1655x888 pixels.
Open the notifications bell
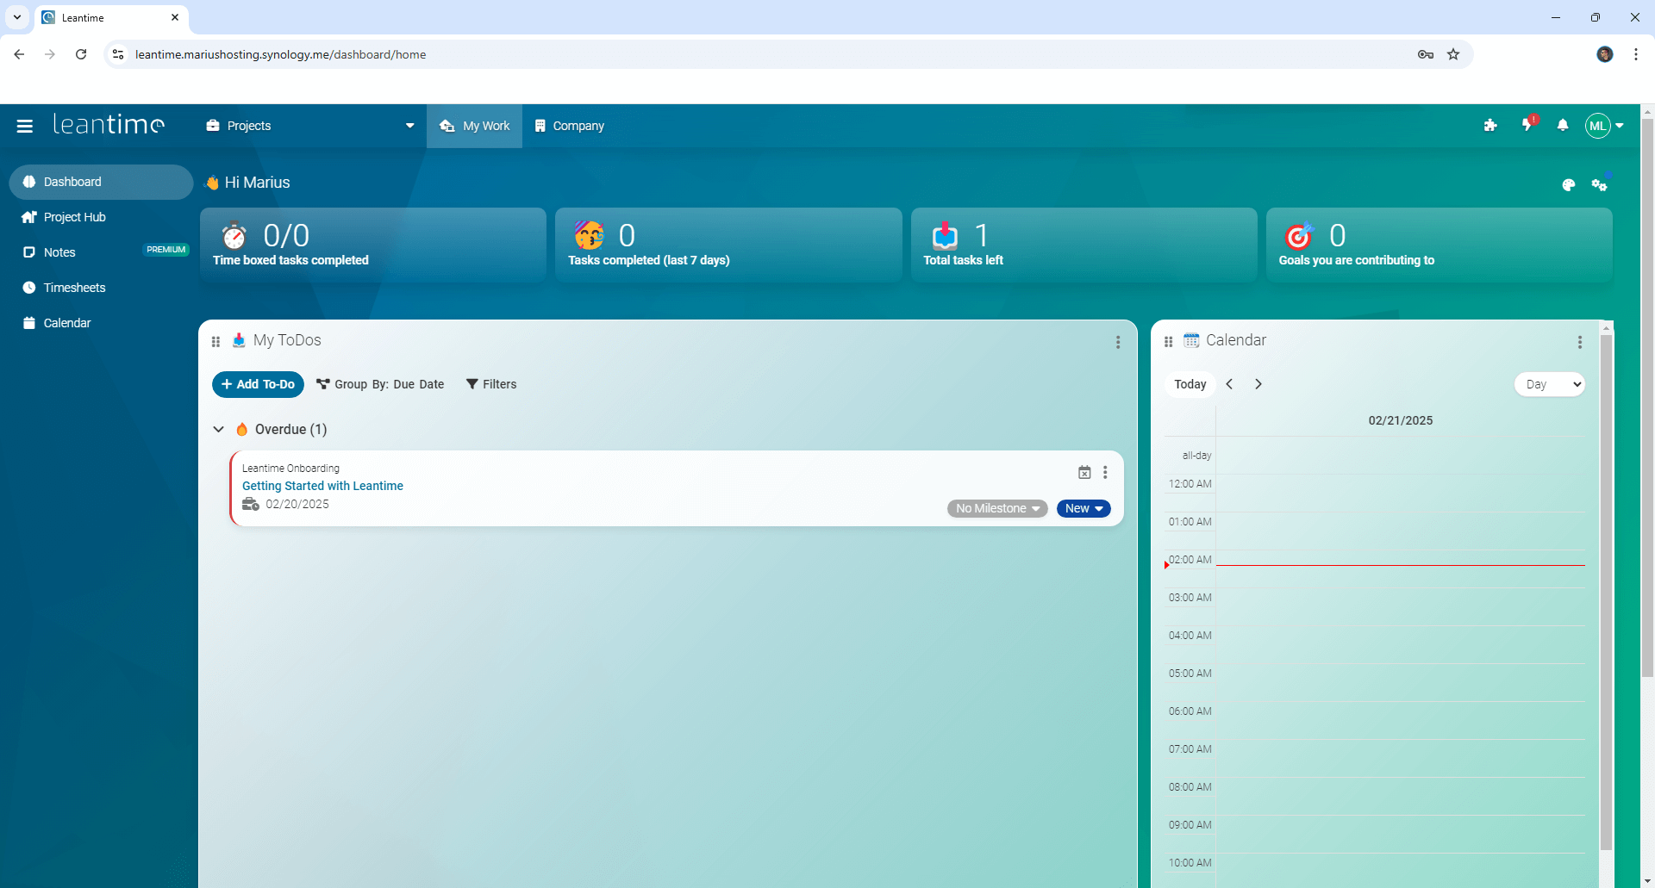(x=1563, y=126)
